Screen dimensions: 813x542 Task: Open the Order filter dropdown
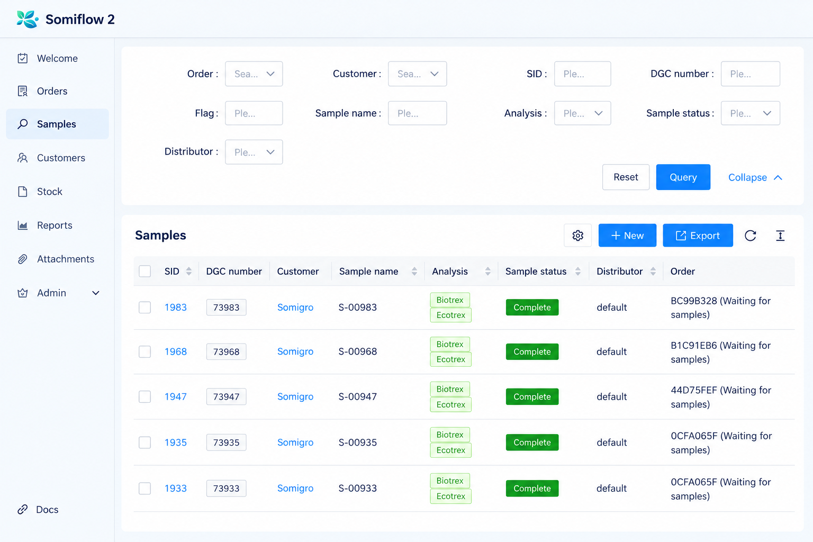click(254, 74)
